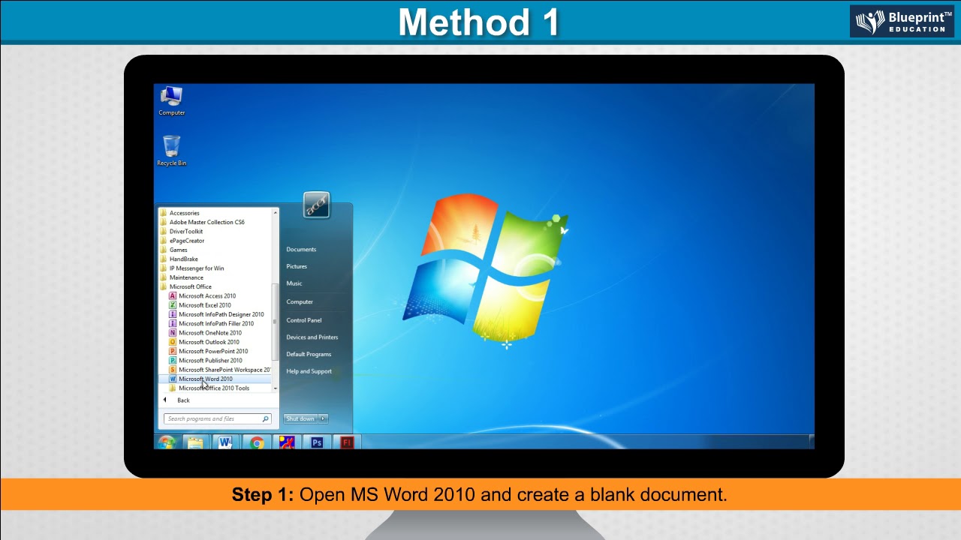Click the Microsoft Access 2010 icon
The width and height of the screenshot is (961, 540).
[x=173, y=296]
